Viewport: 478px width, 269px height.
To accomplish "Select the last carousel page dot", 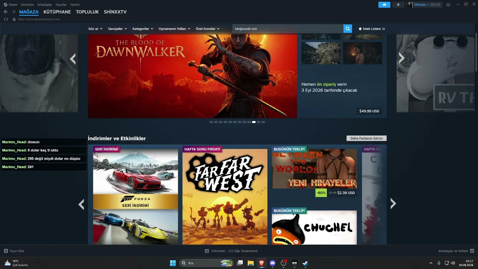I will coord(263,122).
